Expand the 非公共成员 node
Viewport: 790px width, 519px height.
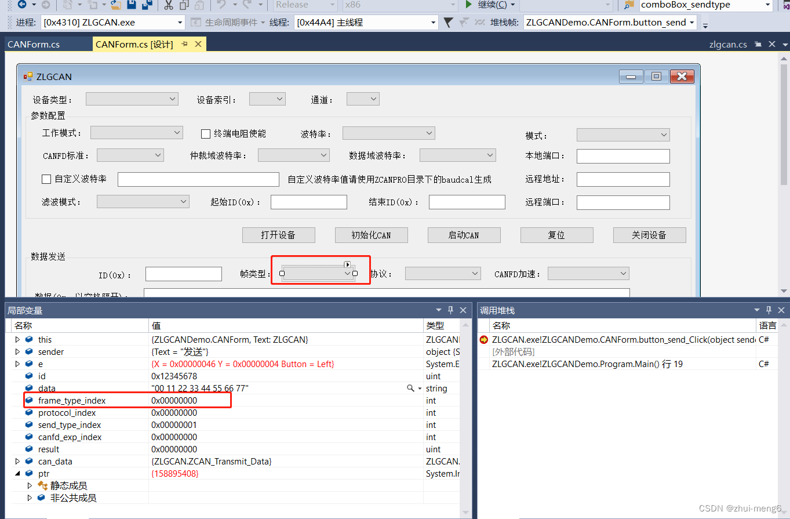pos(30,498)
